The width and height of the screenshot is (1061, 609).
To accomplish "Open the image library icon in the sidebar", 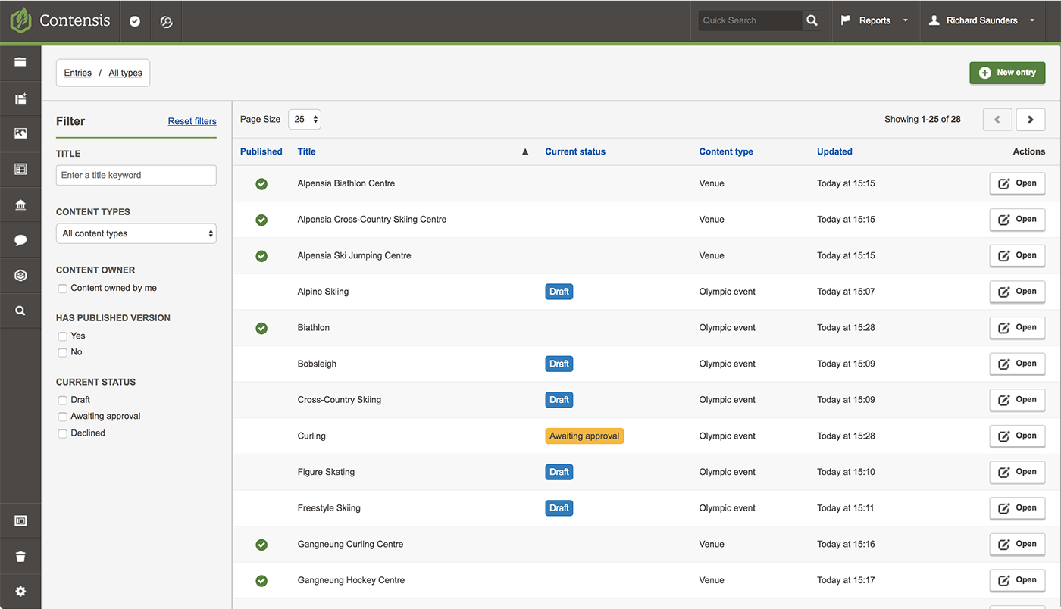I will (20, 133).
